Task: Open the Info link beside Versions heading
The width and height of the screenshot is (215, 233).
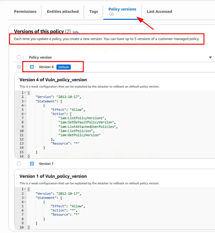Action: click(x=76, y=32)
